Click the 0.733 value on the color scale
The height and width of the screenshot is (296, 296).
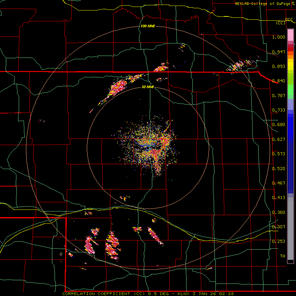pyautogui.click(x=279, y=110)
